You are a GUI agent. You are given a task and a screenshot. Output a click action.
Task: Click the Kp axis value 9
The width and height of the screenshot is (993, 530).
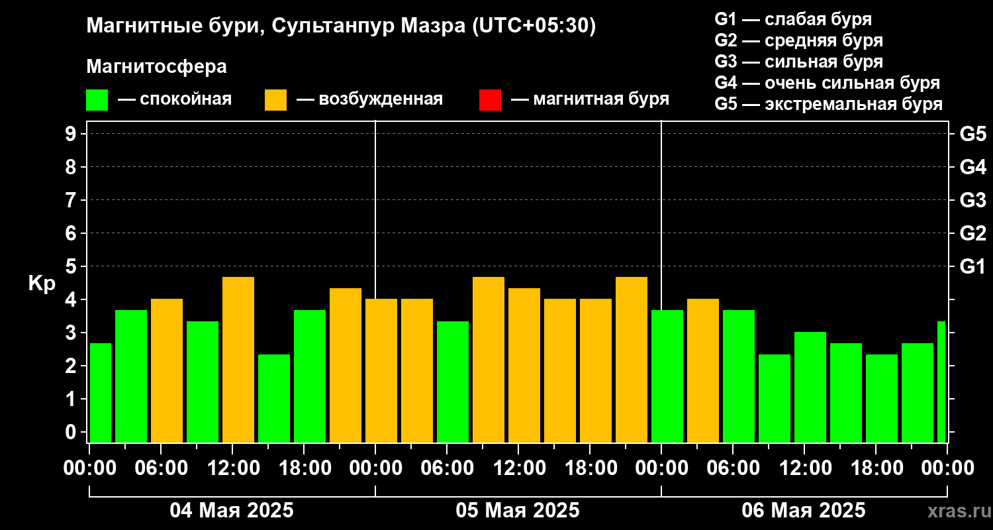(72, 134)
